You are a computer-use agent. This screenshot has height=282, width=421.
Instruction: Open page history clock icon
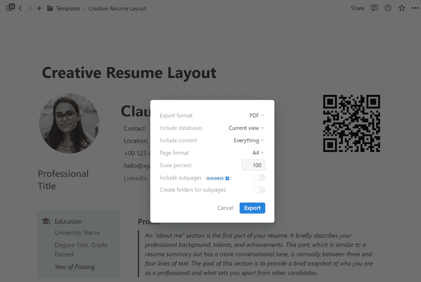[x=388, y=8]
